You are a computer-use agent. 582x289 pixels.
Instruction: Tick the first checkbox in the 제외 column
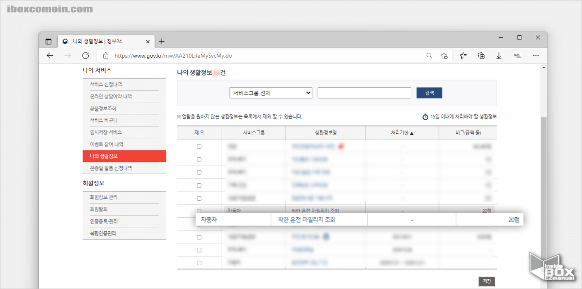[199, 146]
